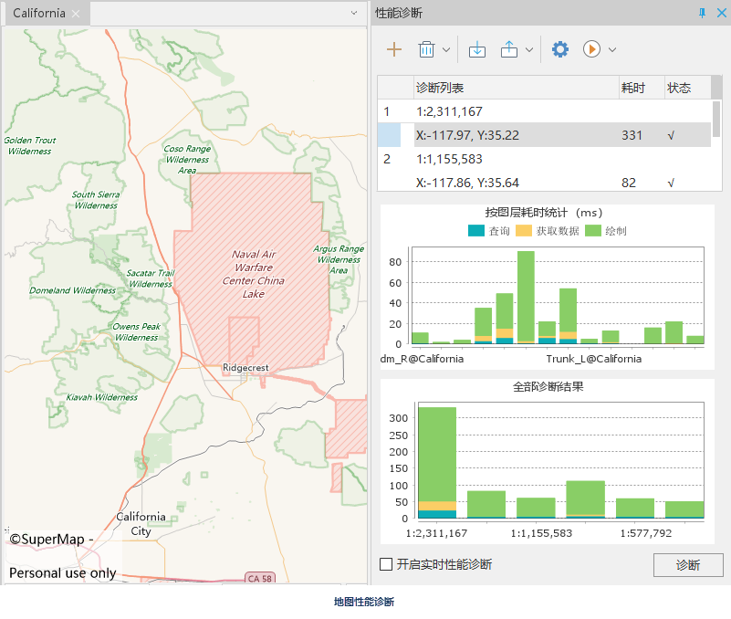Click the 耗时 column header
The height and width of the screenshot is (619, 731).
[633, 88]
